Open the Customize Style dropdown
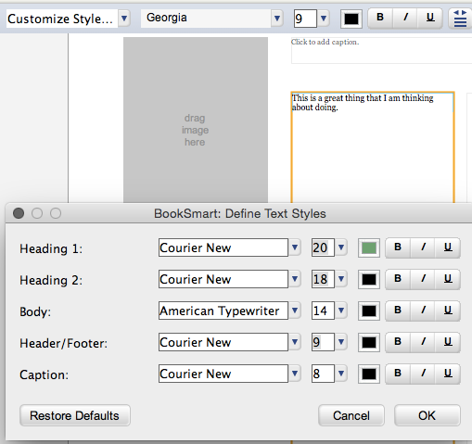 click(x=124, y=19)
